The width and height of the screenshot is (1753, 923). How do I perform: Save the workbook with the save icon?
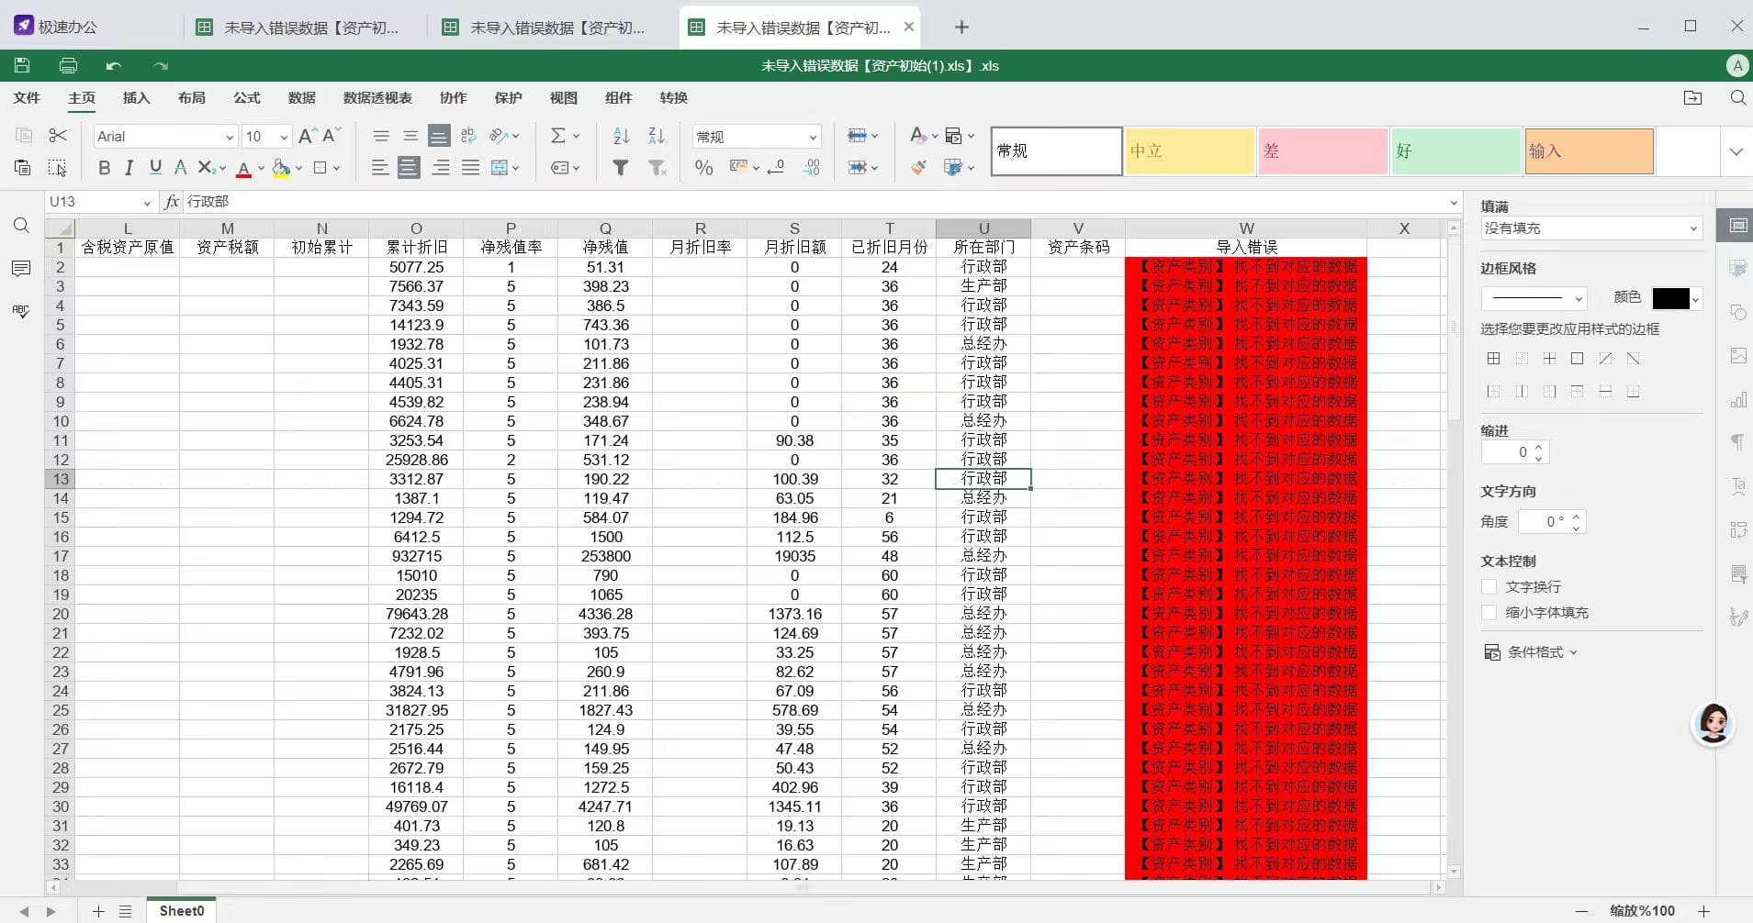tap(22, 65)
